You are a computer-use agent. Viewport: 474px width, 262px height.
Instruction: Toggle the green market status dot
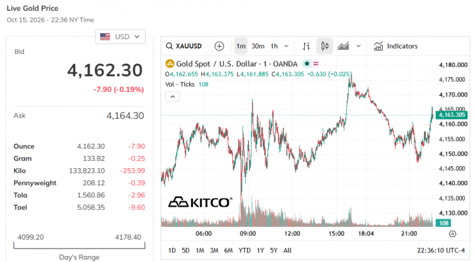click(x=307, y=63)
